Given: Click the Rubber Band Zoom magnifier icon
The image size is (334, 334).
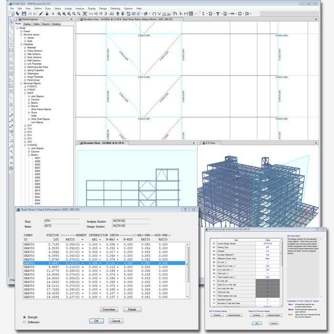Looking at the screenshot, I should [x=59, y=14].
